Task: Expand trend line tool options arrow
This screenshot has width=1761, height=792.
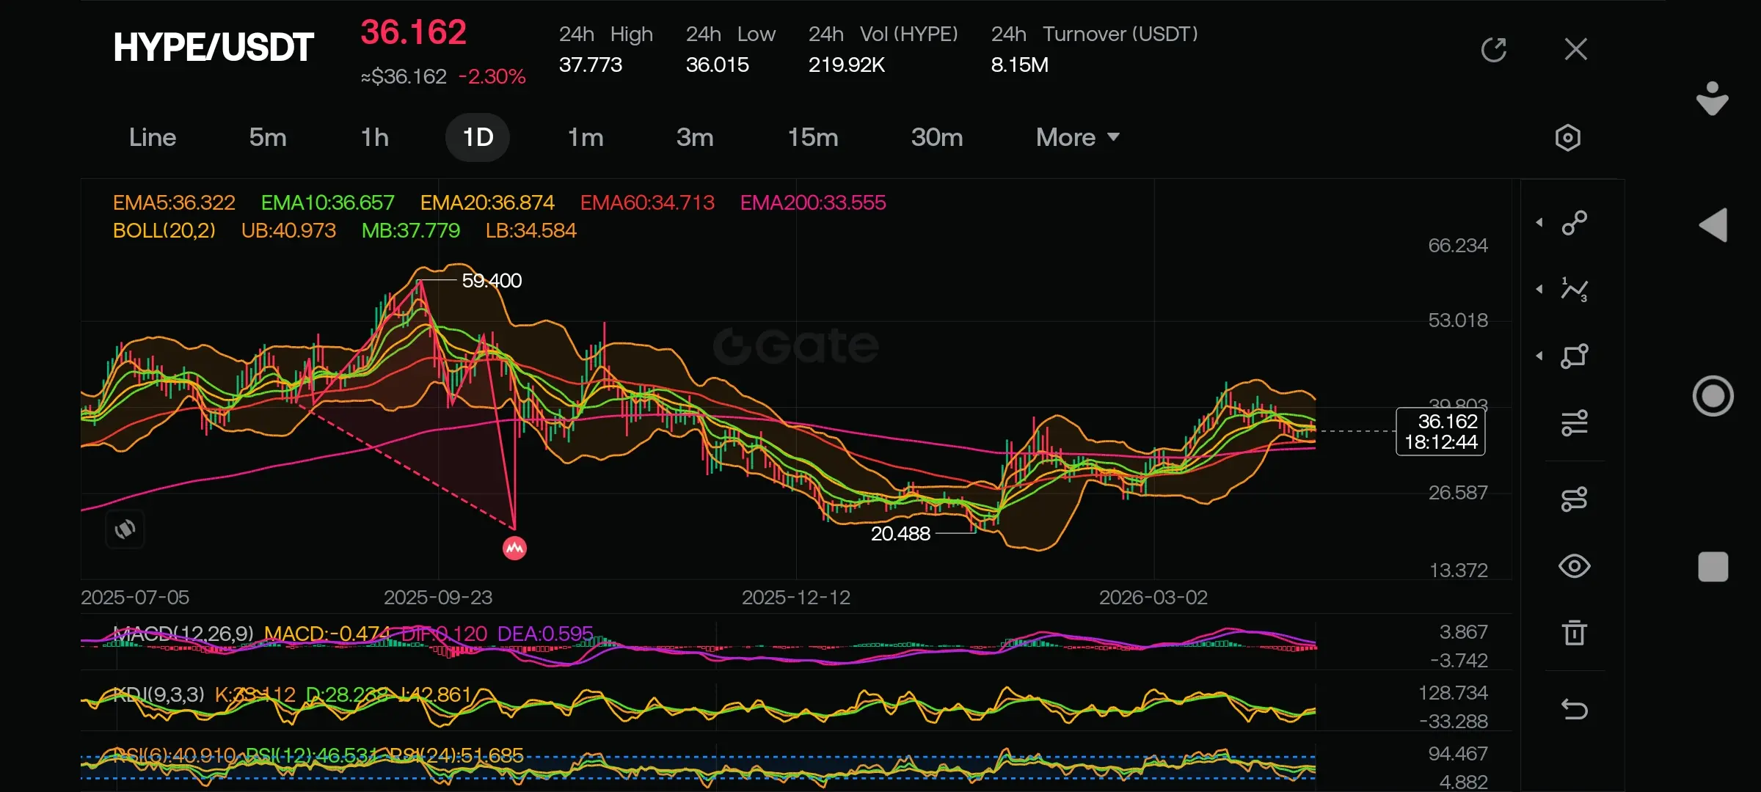Action: pyautogui.click(x=1539, y=222)
